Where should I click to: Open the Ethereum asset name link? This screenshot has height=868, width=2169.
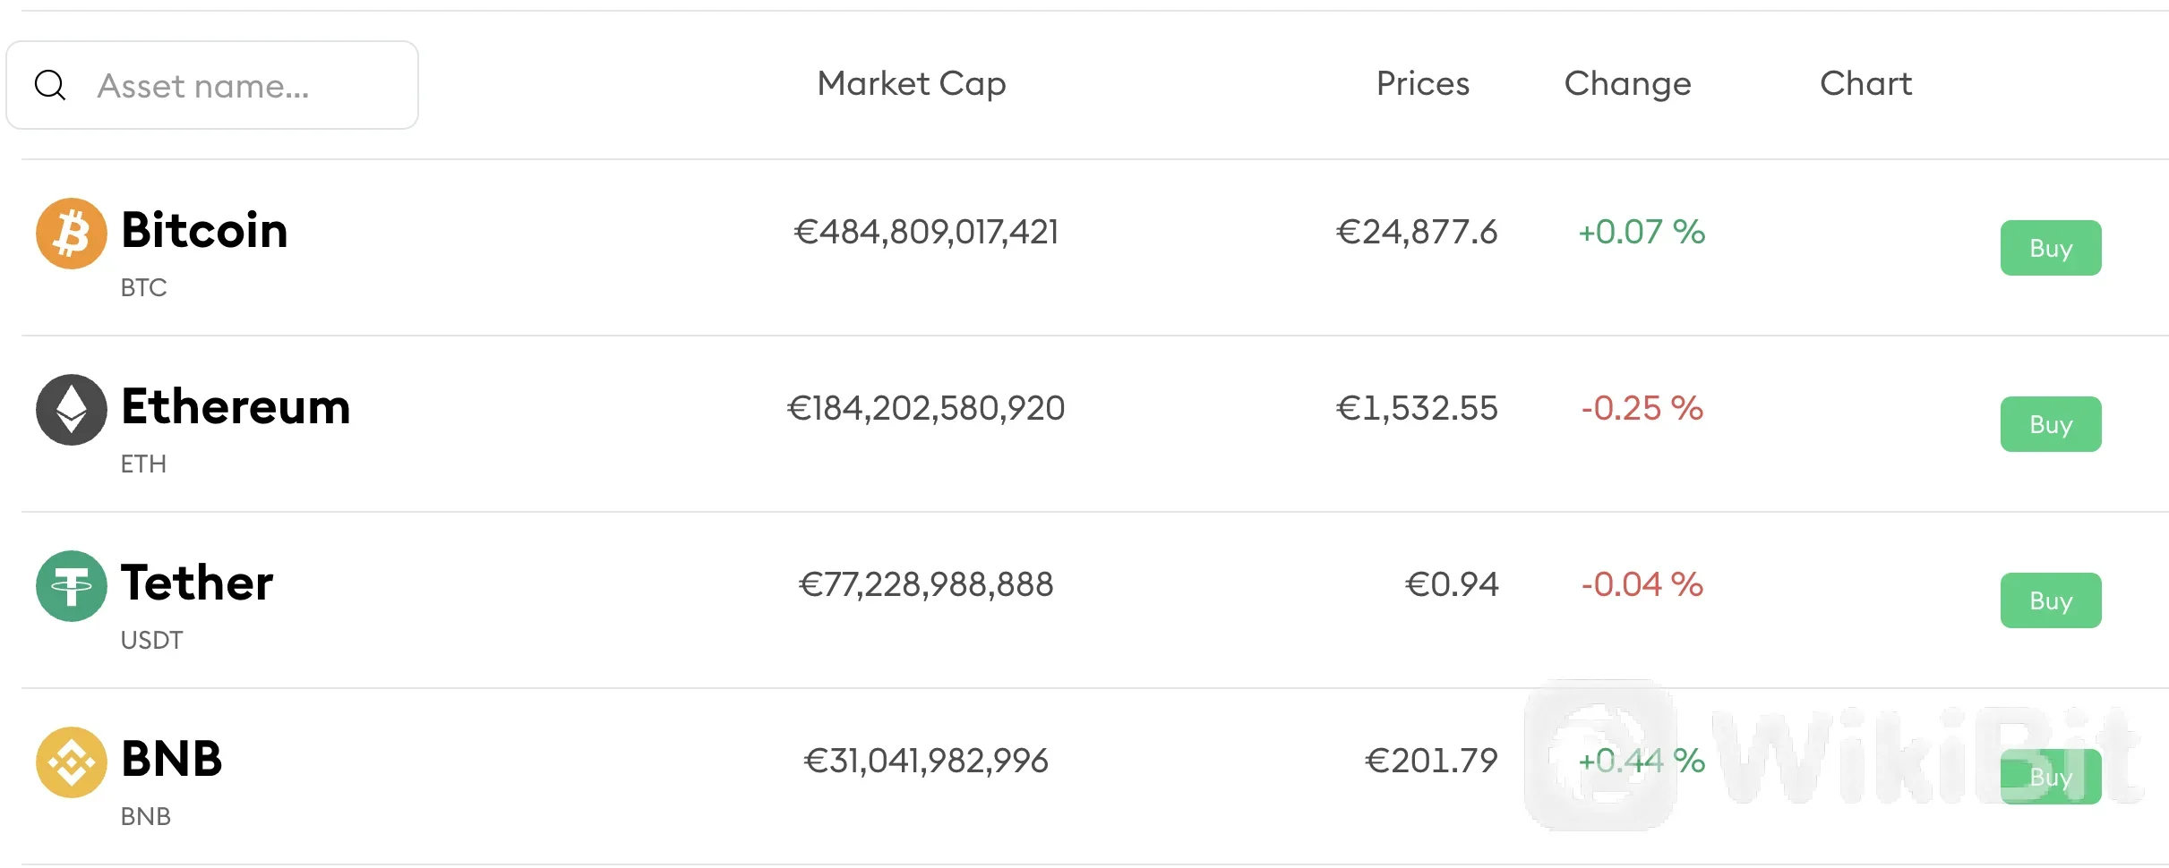point(236,407)
